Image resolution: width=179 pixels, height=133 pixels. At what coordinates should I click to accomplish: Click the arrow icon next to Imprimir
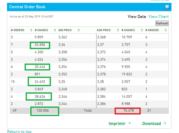pos(129,123)
